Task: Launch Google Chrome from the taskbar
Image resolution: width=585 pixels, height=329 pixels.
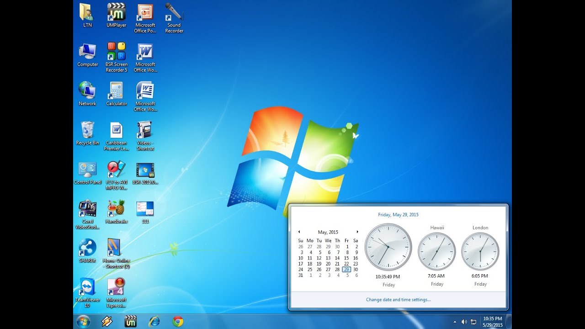Action: [178, 321]
